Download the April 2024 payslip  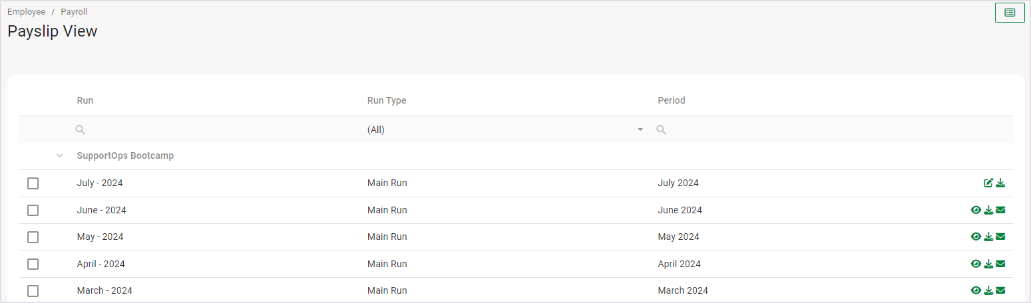[988, 264]
